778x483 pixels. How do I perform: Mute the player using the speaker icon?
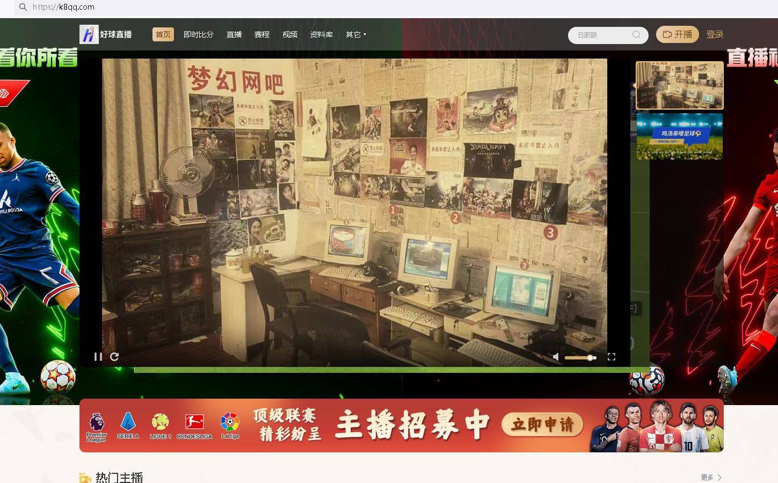pyautogui.click(x=556, y=357)
